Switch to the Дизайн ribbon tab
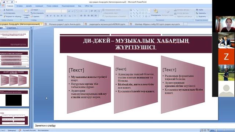The width and height of the screenshot is (235, 132). (x=29, y=6)
